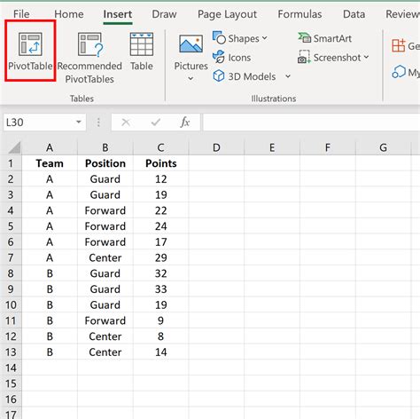This screenshot has height=419, width=420.
Task: Open the Formulas tab
Action: point(299,14)
